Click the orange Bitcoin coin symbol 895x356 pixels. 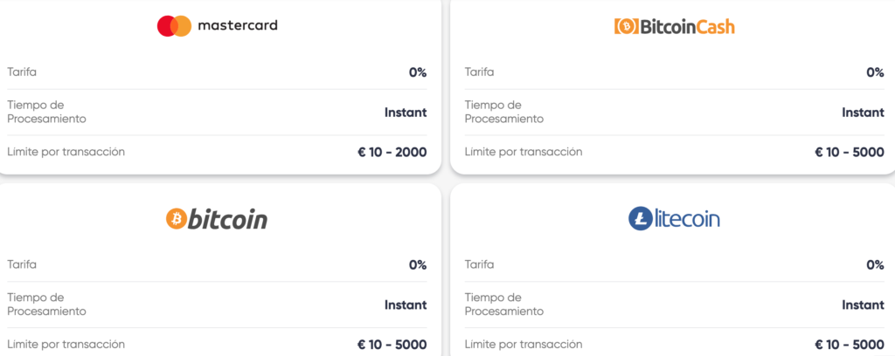pyautogui.click(x=176, y=218)
